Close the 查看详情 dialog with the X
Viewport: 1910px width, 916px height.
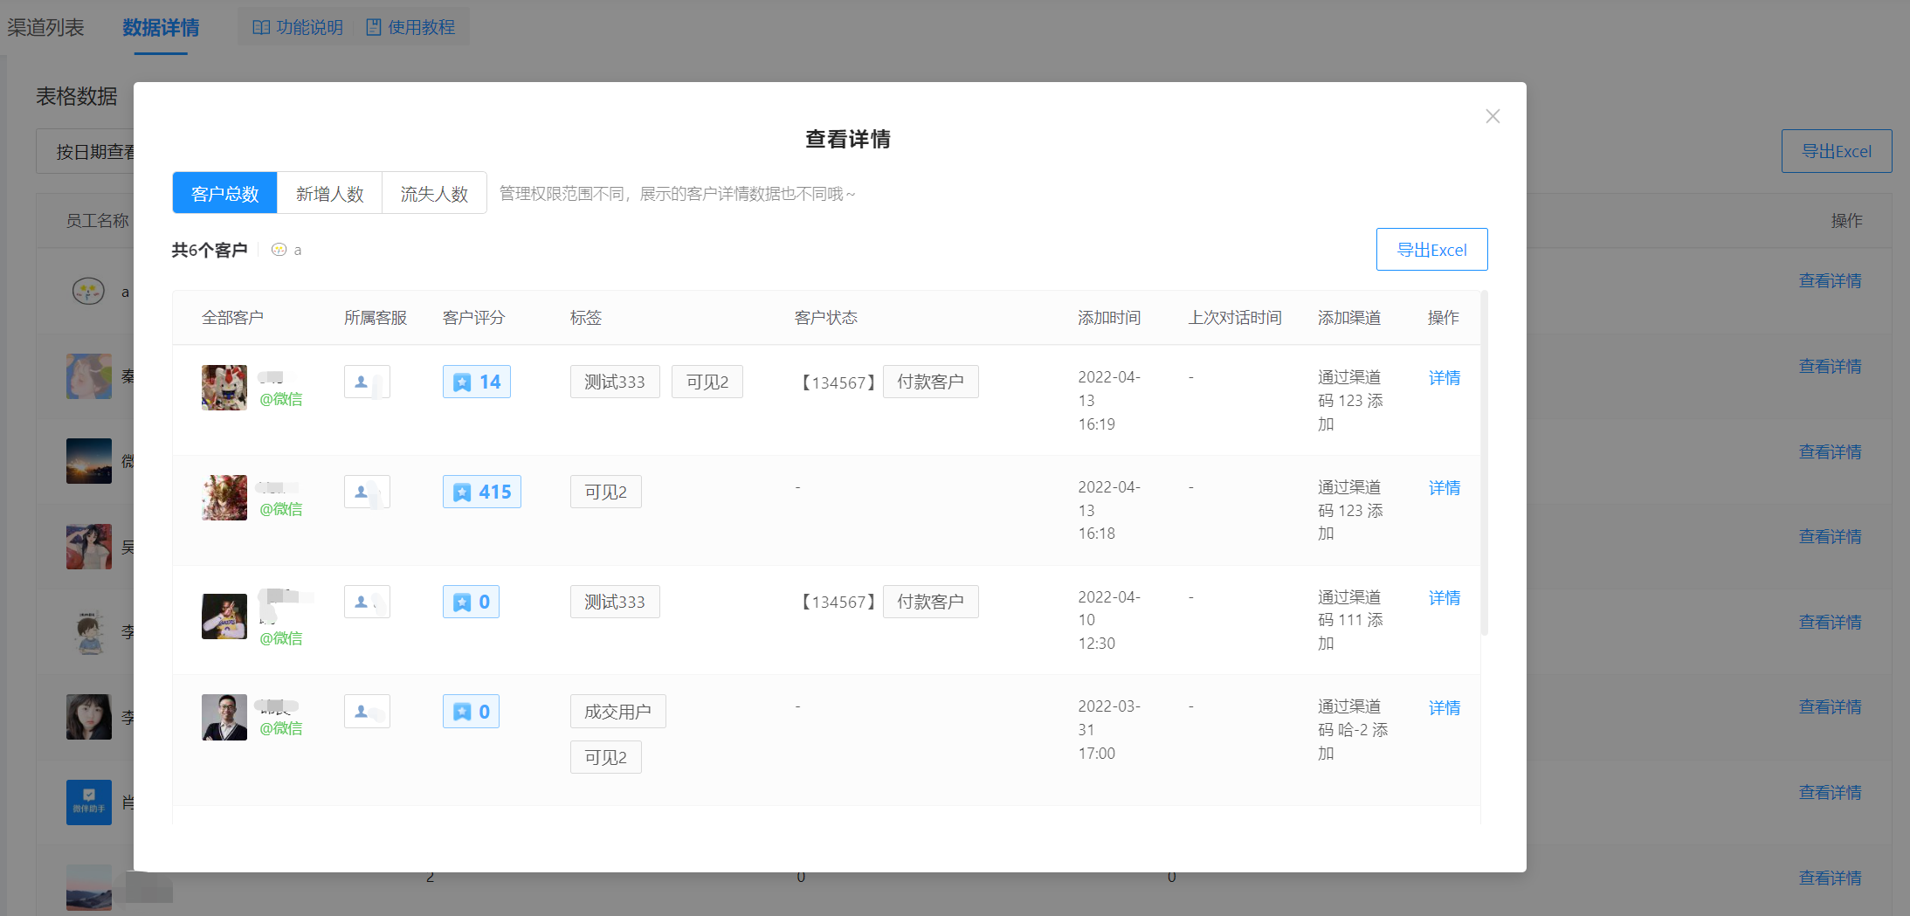tap(1493, 116)
